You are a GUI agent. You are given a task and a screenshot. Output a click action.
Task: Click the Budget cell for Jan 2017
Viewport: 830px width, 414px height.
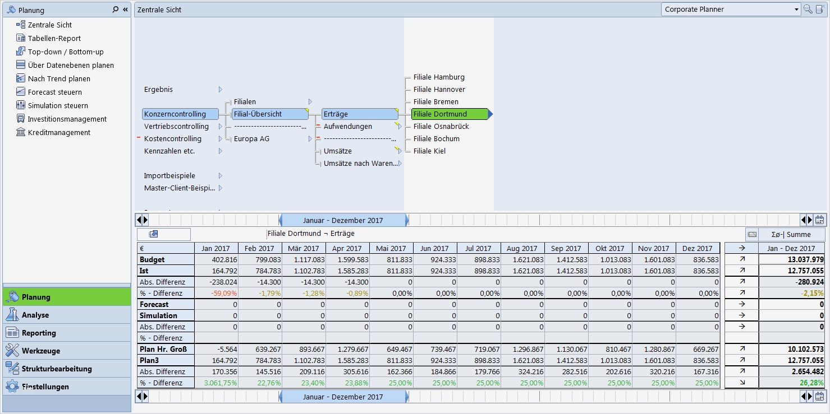pyautogui.click(x=217, y=259)
